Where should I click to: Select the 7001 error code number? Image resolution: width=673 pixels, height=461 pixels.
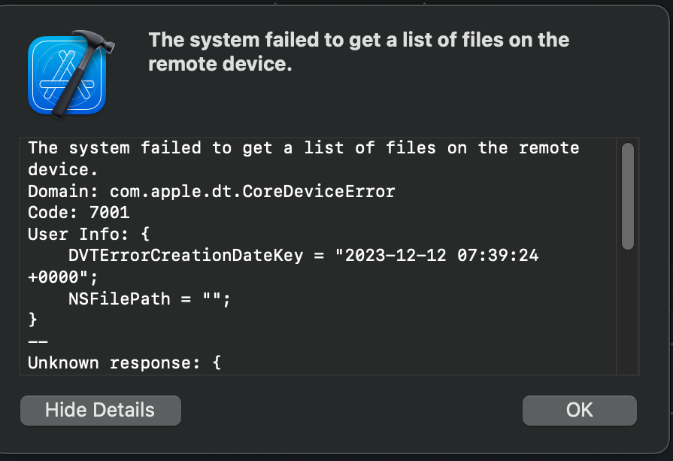[109, 213]
